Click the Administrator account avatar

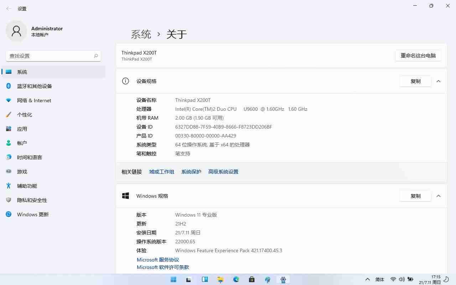click(16, 31)
